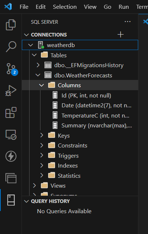
Task: Expand the dbo.__EFMigrationsHistory table
Action: pyautogui.click(x=38, y=65)
